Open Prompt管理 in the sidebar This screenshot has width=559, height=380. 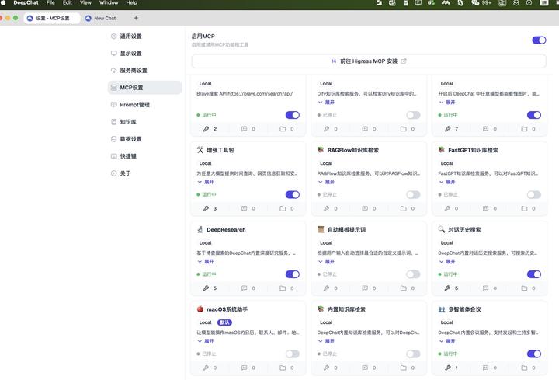[144, 105]
